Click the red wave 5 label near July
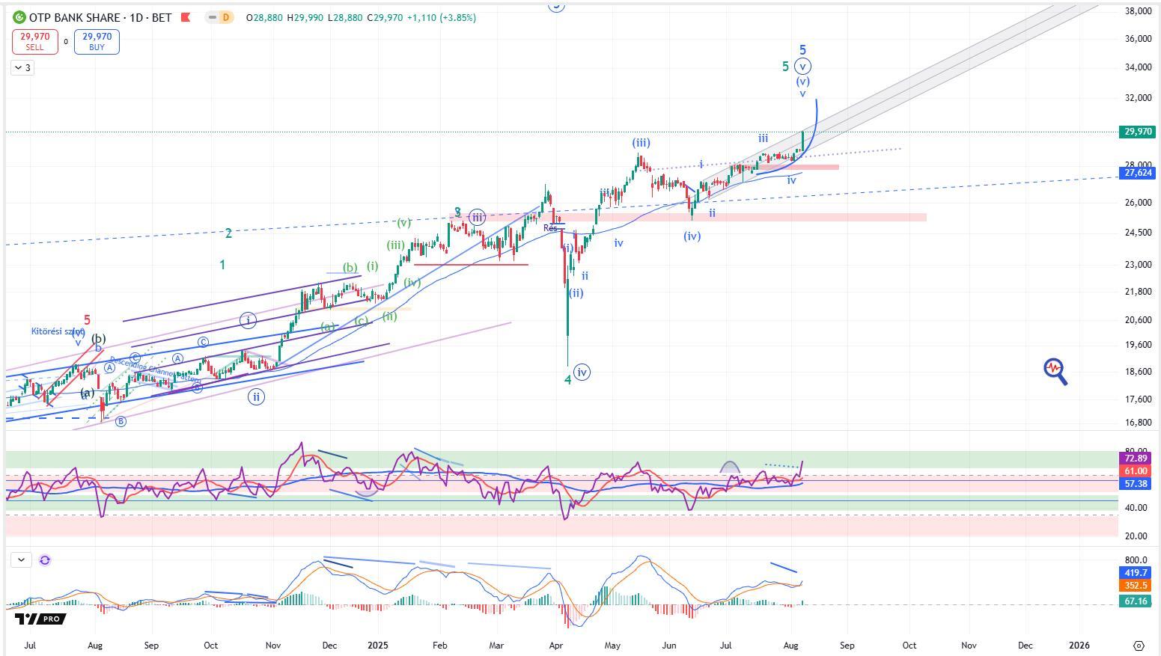This screenshot has height=656, width=1161. (87, 320)
